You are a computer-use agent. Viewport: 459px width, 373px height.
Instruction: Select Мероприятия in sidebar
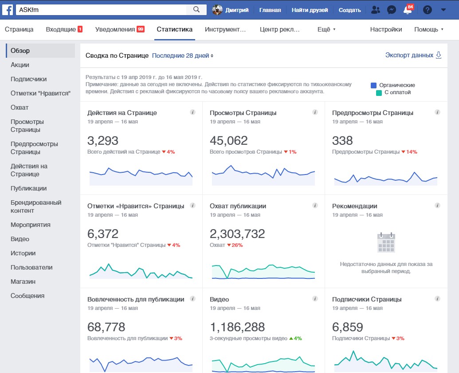pos(31,225)
